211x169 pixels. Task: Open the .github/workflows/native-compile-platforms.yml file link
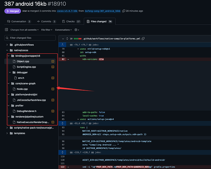pyautogui.click(x=111, y=39)
